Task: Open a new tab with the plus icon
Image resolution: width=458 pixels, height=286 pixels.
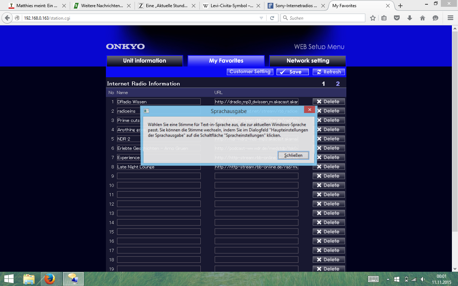Action: (x=400, y=6)
